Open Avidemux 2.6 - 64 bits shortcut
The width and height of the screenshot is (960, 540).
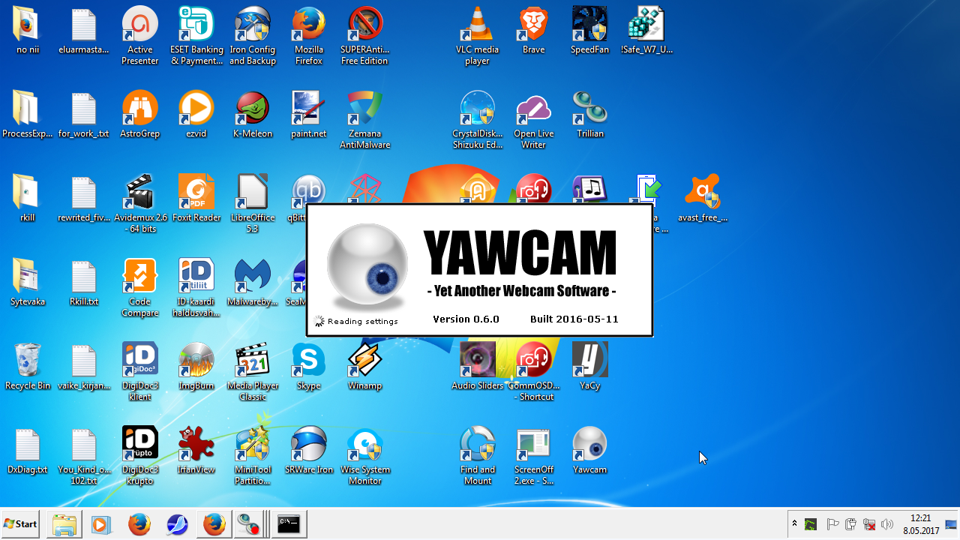click(140, 204)
